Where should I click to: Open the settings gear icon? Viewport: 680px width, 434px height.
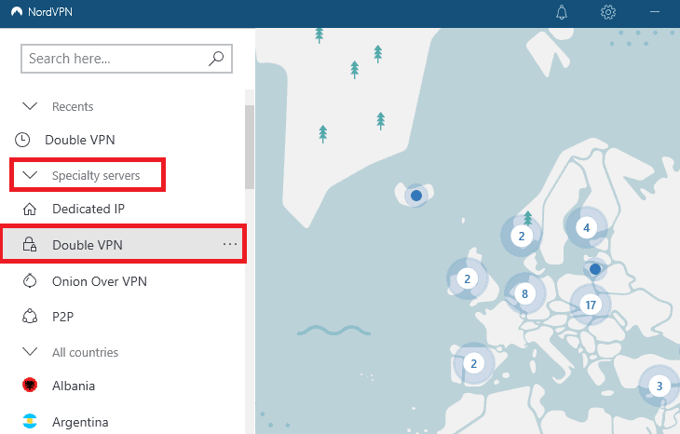608,12
